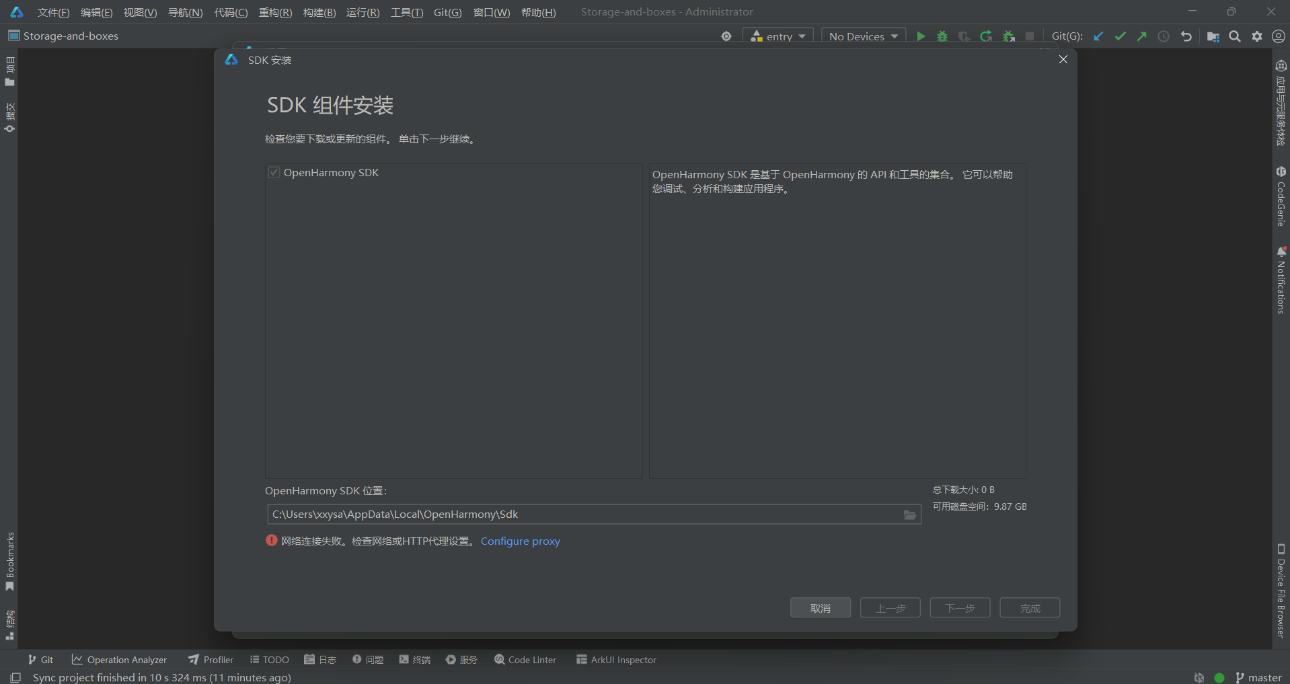The image size is (1290, 684).
Task: Open the 构建(B) menu
Action: click(319, 12)
